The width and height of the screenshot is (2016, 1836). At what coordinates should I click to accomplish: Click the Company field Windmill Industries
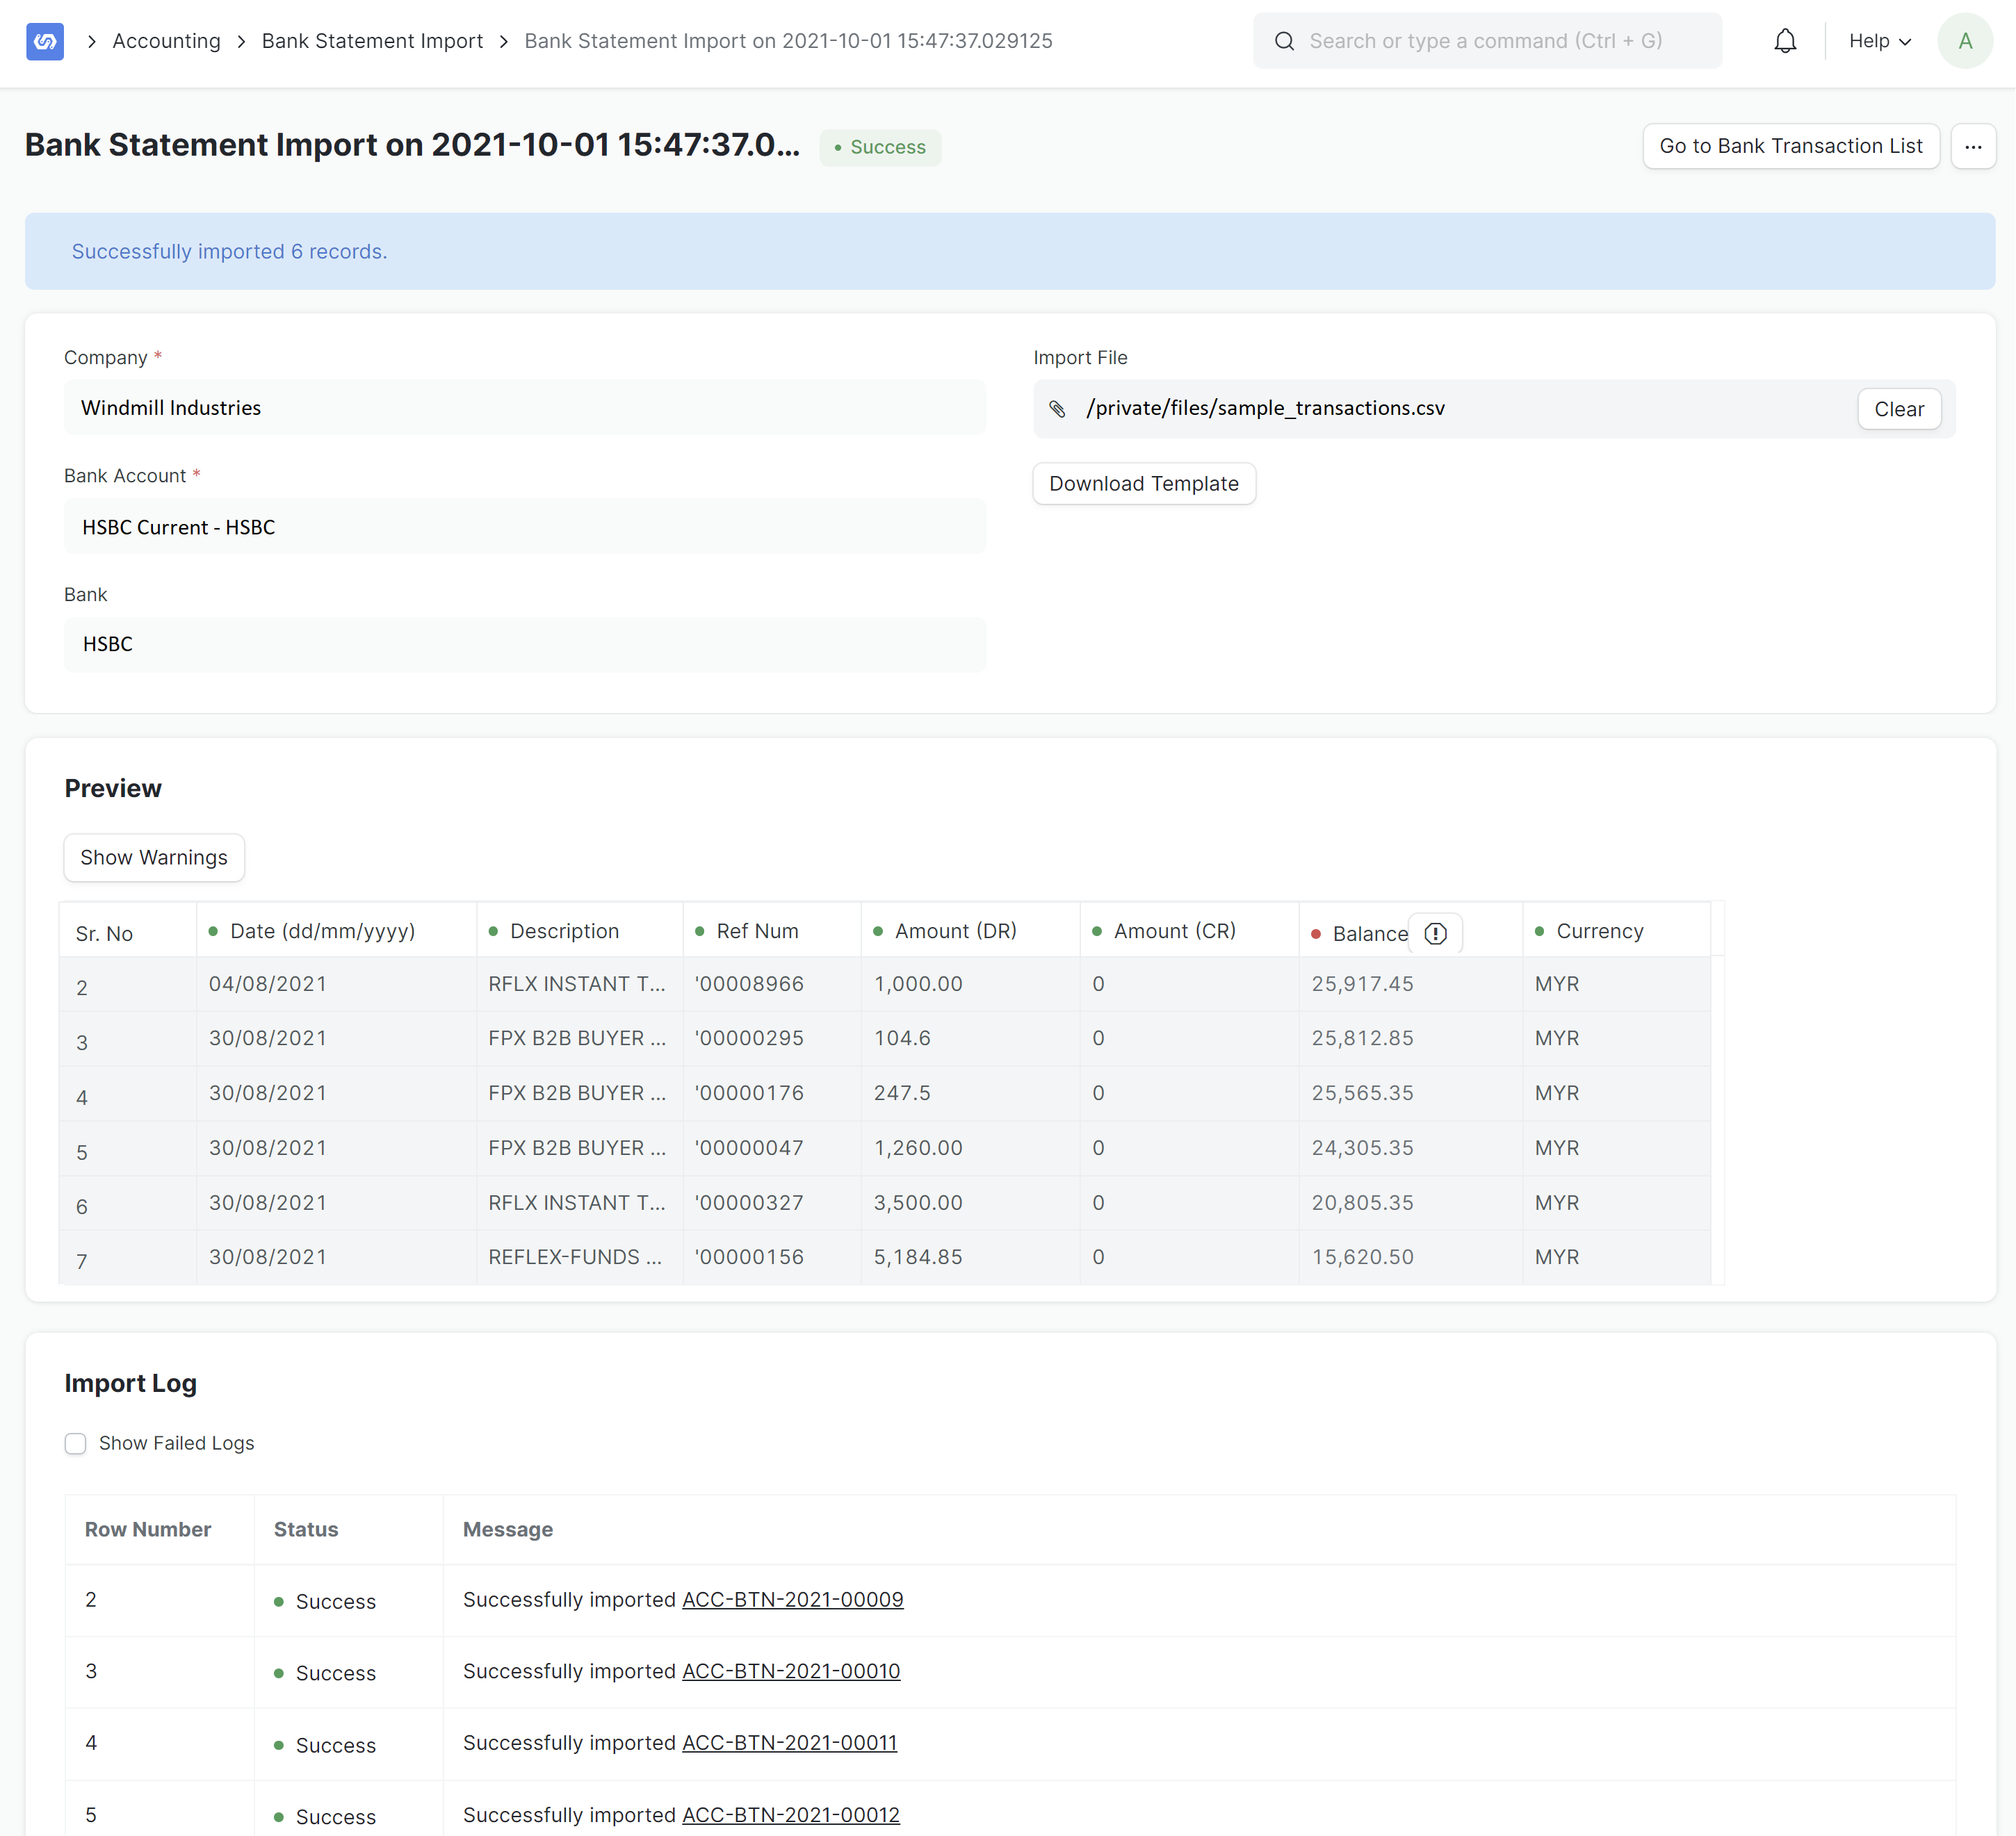pos(524,408)
